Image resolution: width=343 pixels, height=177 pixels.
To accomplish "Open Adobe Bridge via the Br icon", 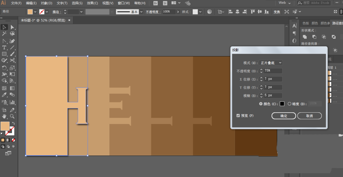I will [x=155, y=3].
